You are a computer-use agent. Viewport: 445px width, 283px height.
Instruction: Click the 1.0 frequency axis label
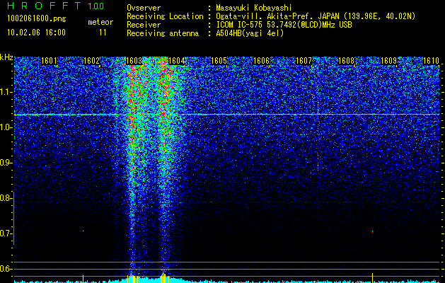point(6,127)
